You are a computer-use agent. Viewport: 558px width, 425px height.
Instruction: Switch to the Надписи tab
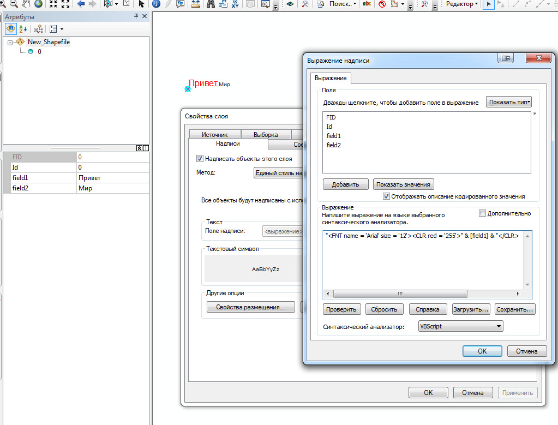(x=228, y=143)
